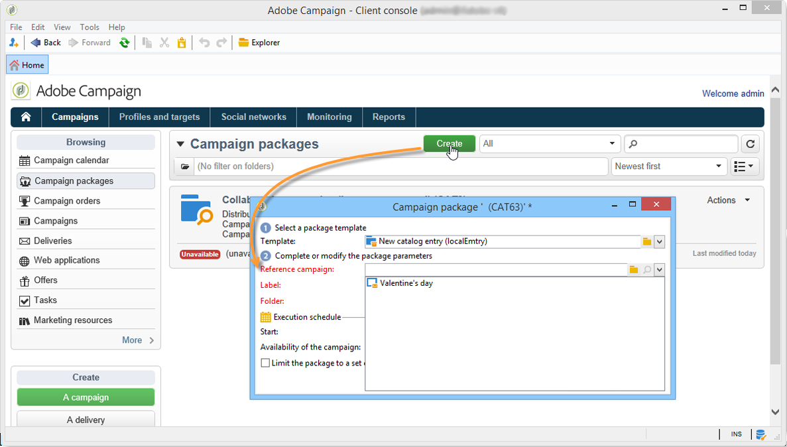
Task: Open the list display mode dropdown
Action: [744, 166]
